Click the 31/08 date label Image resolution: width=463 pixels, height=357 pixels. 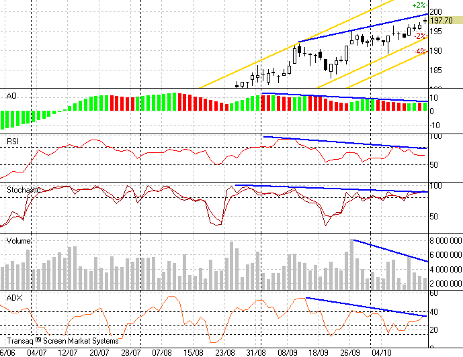(x=256, y=352)
